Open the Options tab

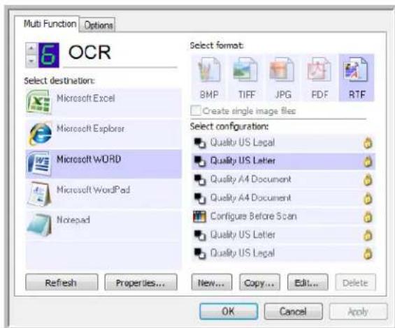(x=98, y=25)
